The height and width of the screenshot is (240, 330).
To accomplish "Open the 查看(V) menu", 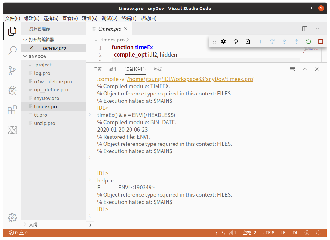I will [70, 19].
